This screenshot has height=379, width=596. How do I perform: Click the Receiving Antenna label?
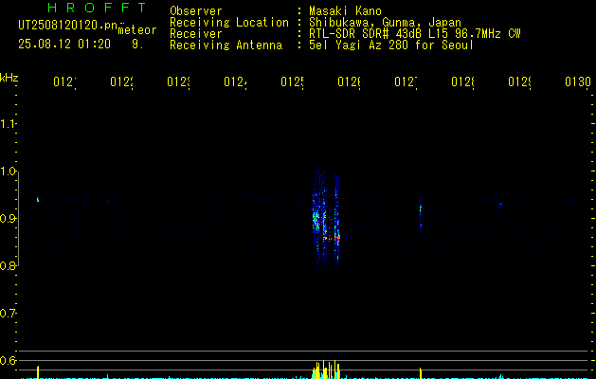click(x=226, y=45)
